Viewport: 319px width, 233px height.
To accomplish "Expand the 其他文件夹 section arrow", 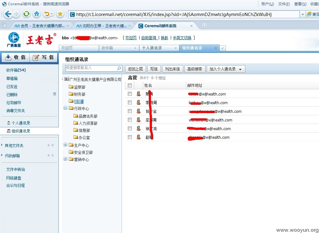I will click(2, 145).
